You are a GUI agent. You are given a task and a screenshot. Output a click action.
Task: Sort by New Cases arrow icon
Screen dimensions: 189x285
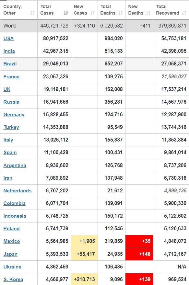pos(93,13)
